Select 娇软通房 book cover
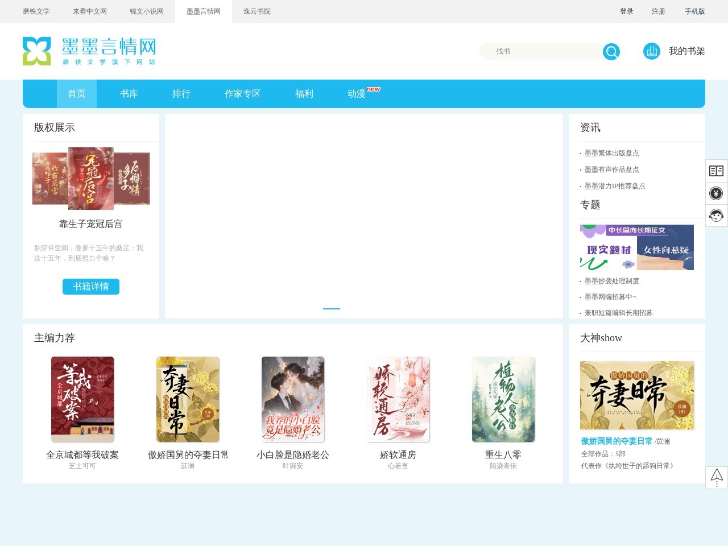This screenshot has height=546, width=728. [x=398, y=399]
